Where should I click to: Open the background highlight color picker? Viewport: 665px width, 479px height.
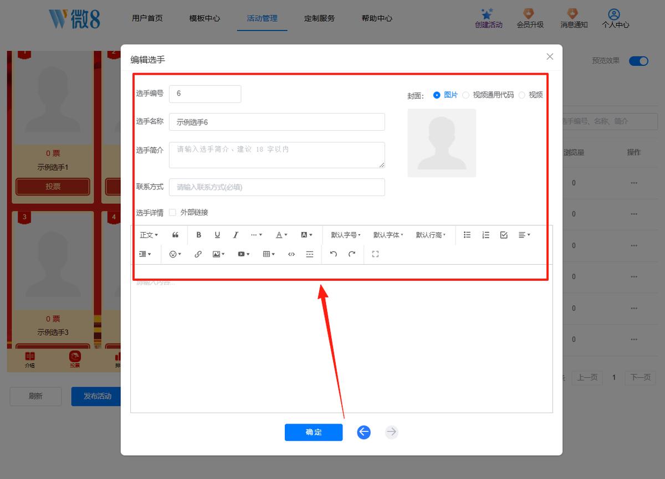point(306,235)
